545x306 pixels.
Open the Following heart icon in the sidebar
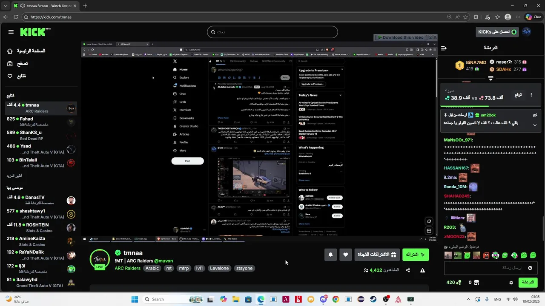pyautogui.click(x=10, y=76)
